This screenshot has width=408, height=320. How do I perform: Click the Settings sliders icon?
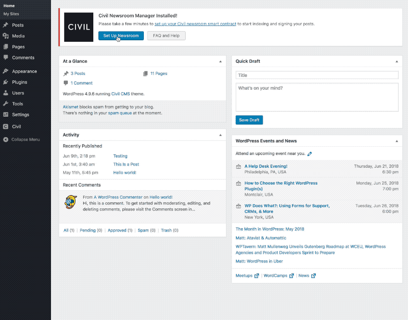point(6,114)
